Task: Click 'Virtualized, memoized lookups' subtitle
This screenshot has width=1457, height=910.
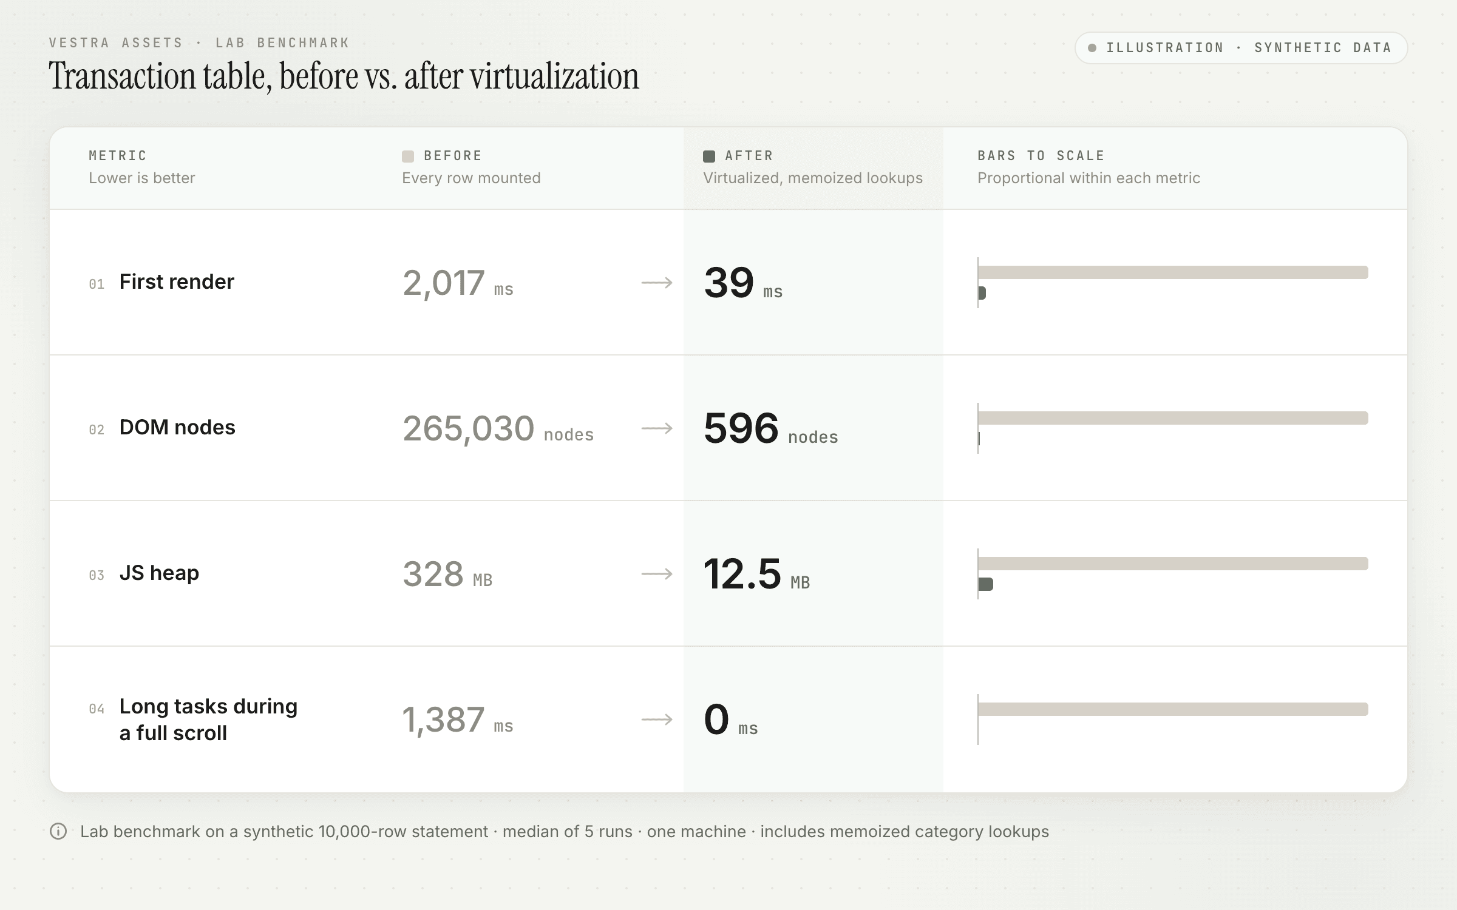Action: click(x=813, y=178)
